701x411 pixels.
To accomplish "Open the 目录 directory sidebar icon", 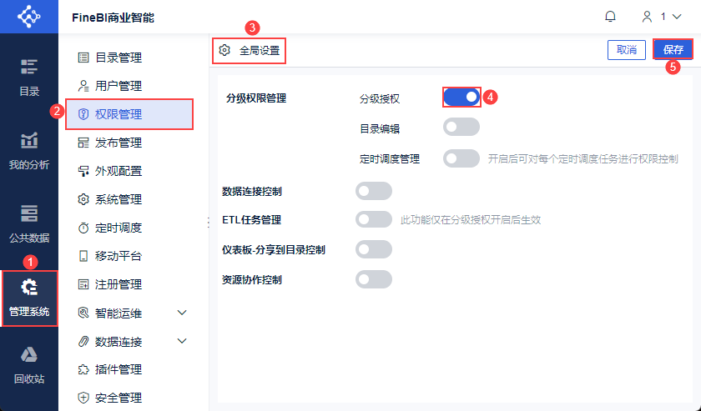I will pyautogui.click(x=29, y=67).
